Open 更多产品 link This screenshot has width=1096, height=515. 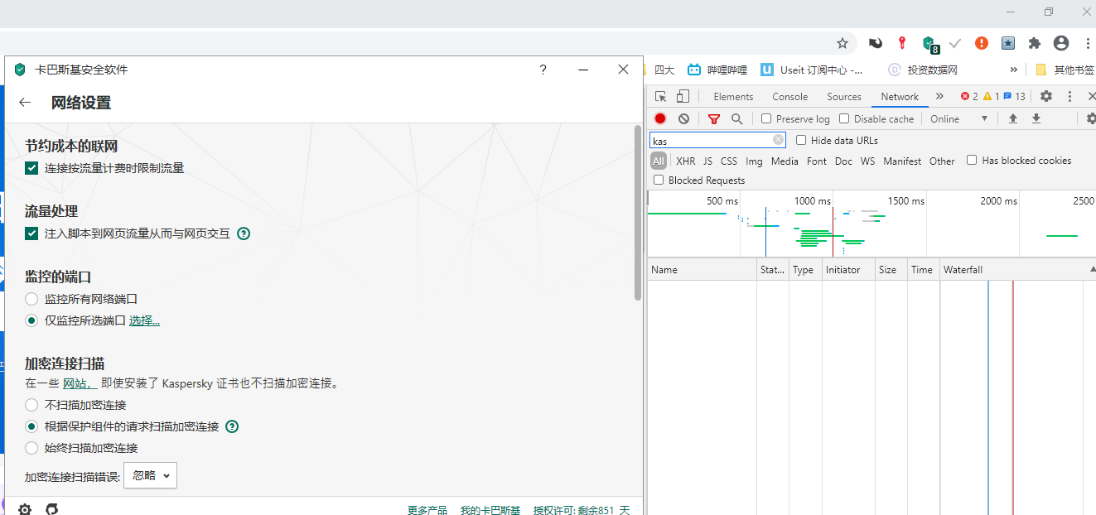click(427, 510)
